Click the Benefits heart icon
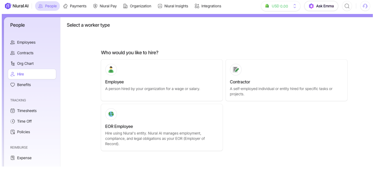Viewport: 380px width, 179px height. pyautogui.click(x=12, y=85)
